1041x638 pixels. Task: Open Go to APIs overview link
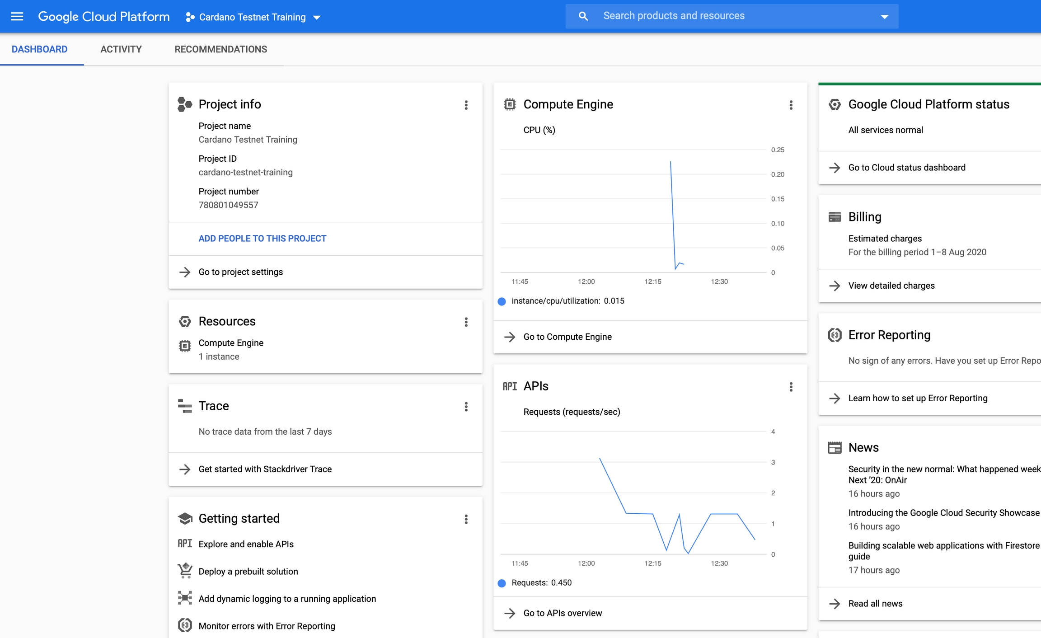[x=562, y=613]
